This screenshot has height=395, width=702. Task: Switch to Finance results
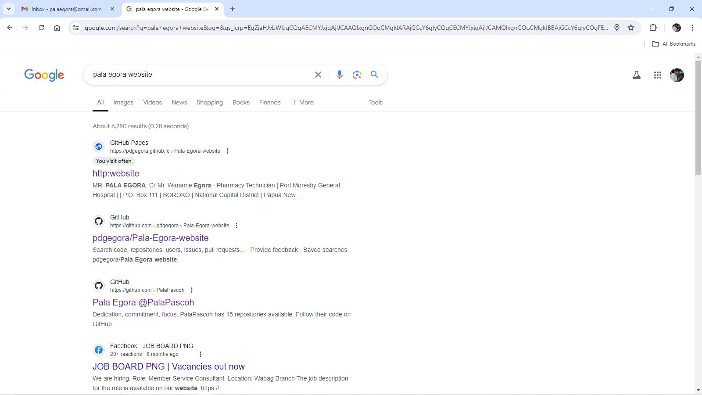(x=270, y=102)
